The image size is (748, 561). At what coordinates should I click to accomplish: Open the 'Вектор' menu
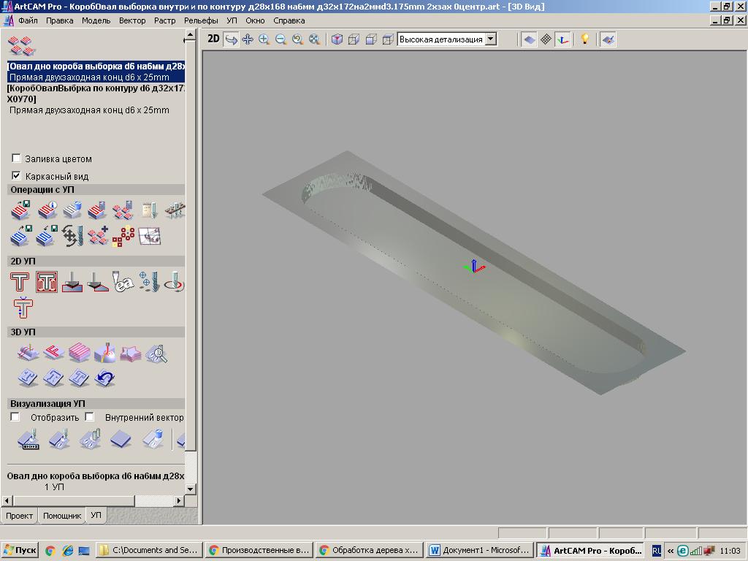point(132,20)
